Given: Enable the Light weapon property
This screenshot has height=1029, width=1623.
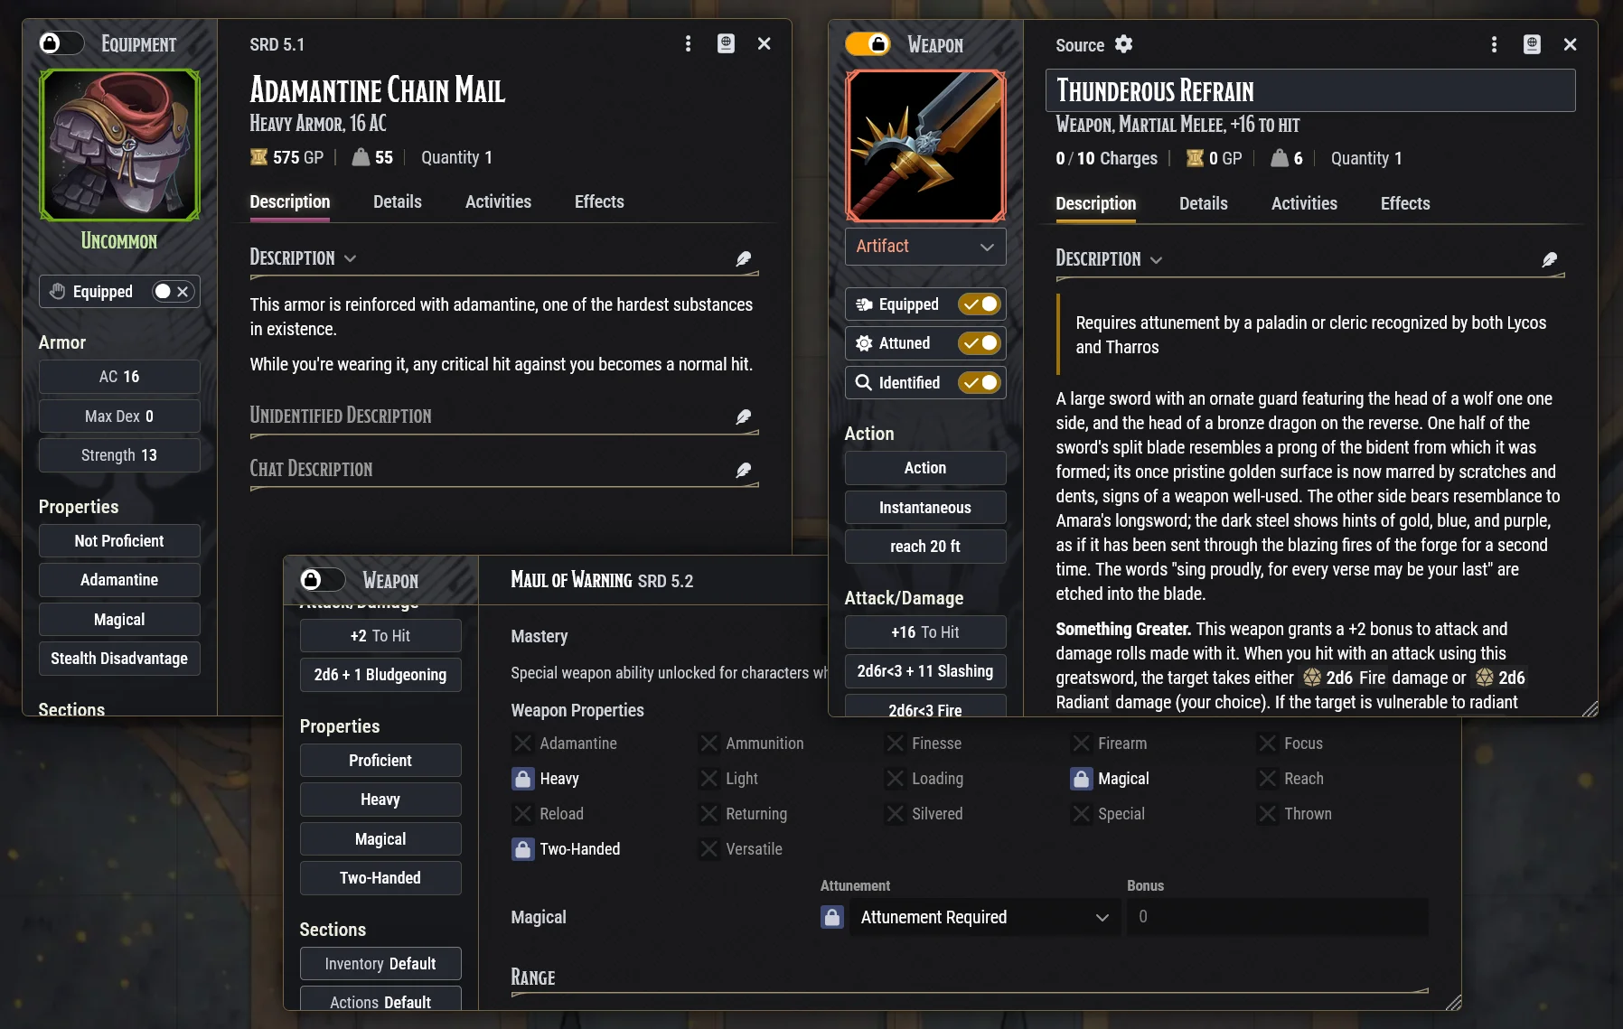Looking at the screenshot, I should coord(708,779).
